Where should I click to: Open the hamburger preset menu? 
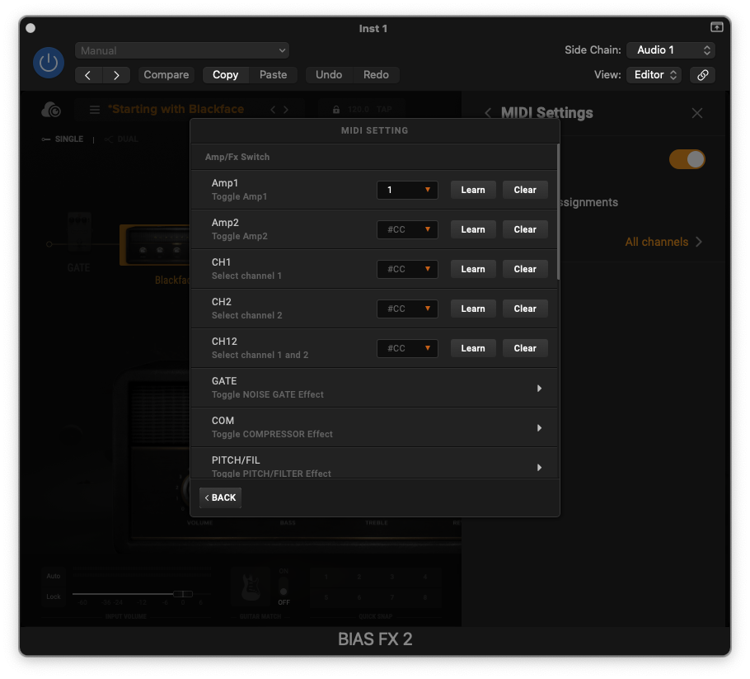(95, 110)
